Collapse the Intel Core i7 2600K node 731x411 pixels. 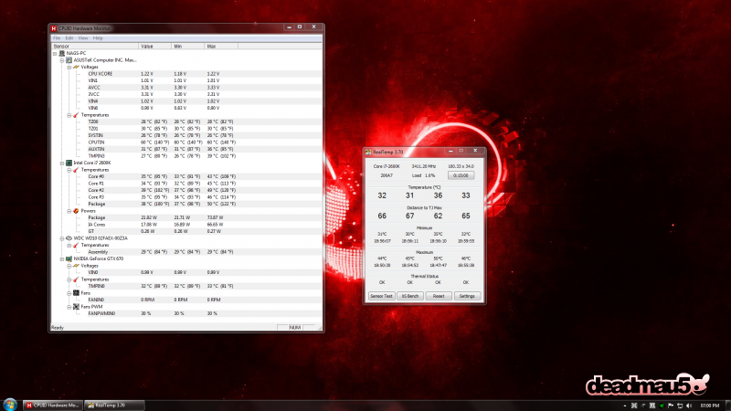click(x=62, y=163)
